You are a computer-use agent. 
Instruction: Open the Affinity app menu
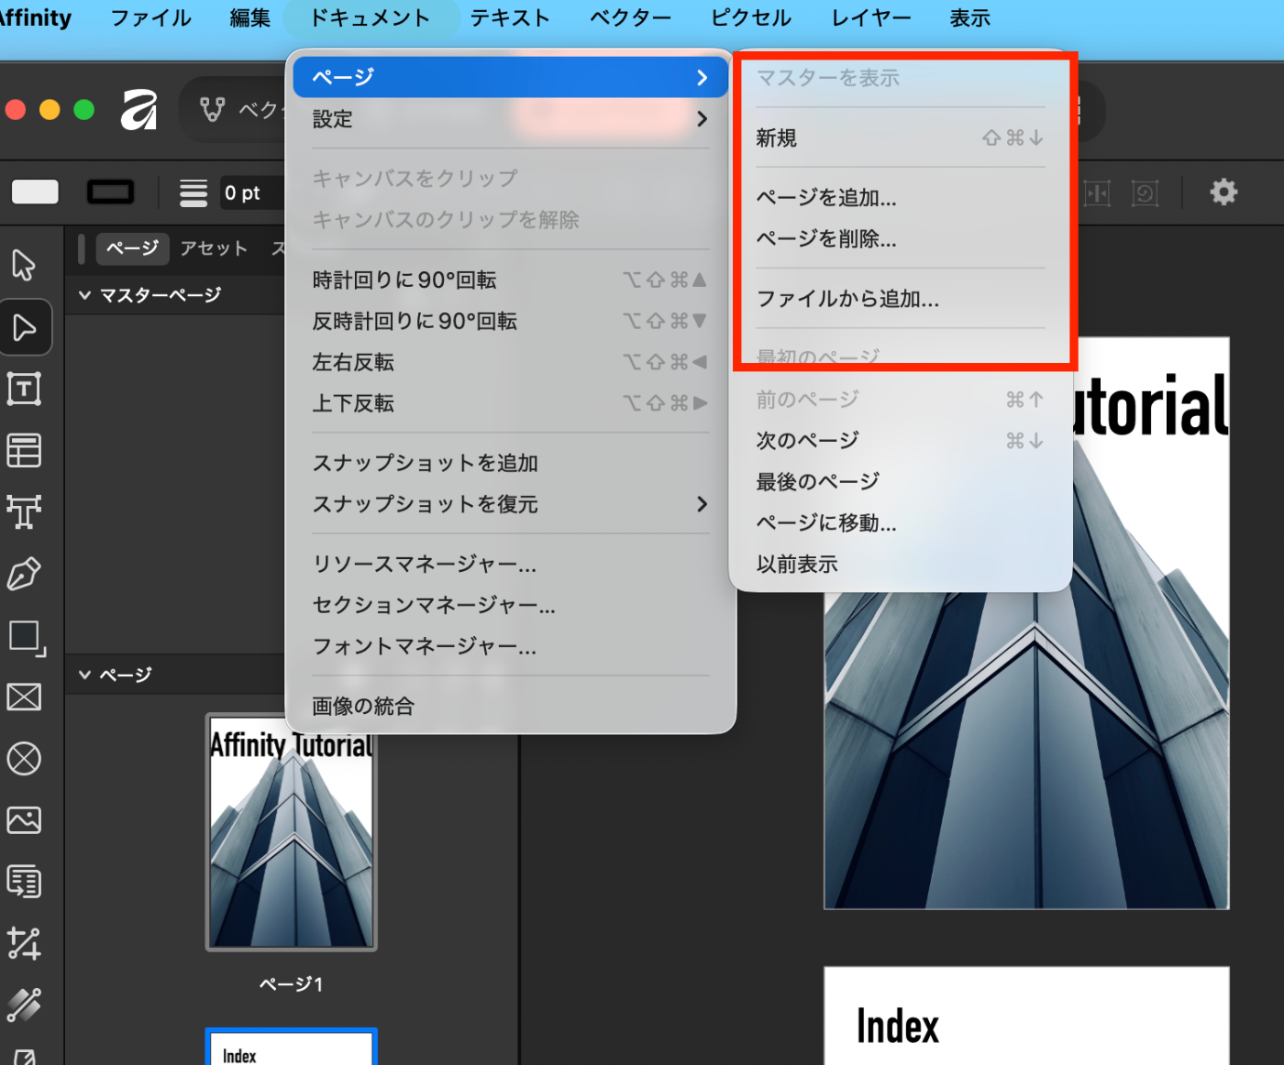tap(35, 18)
